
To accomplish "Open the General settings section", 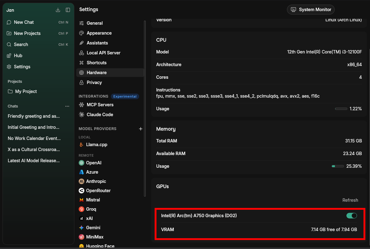I will [110, 23].
